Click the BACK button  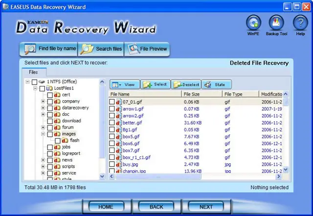[156, 207]
